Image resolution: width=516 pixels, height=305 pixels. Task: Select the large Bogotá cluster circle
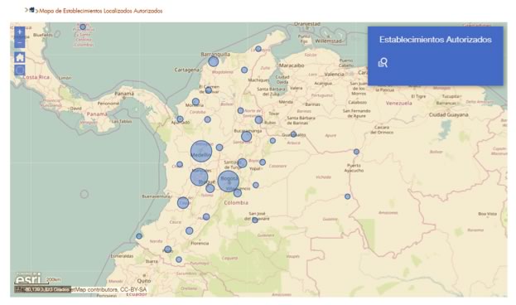click(x=229, y=182)
